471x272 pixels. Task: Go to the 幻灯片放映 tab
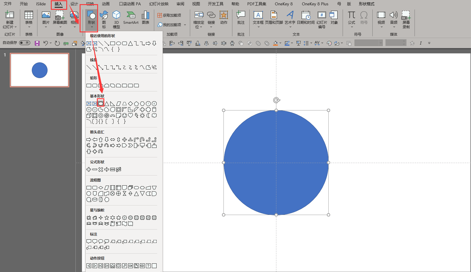(x=159, y=4)
